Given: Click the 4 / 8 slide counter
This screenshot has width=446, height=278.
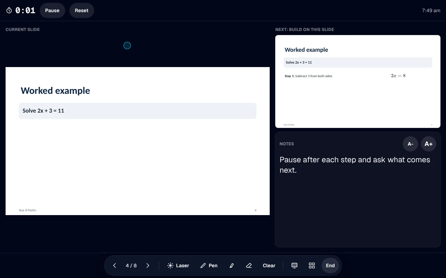Looking at the screenshot, I should pyautogui.click(x=131, y=265).
